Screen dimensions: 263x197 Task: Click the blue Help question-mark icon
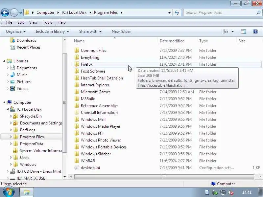click(x=255, y=32)
